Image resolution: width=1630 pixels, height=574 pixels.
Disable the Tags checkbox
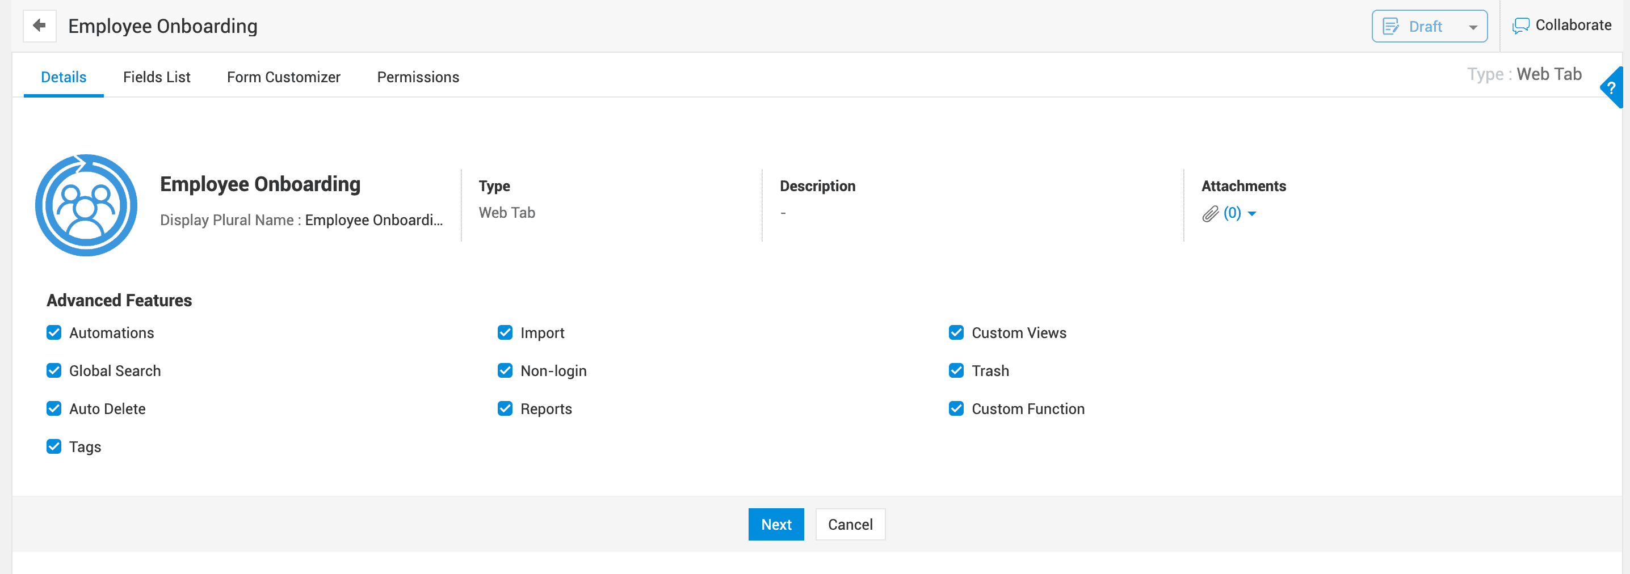click(x=54, y=446)
